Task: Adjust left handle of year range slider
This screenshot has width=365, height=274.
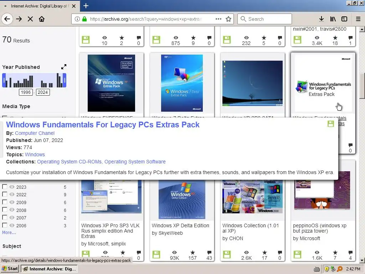Action: [x=4, y=80]
